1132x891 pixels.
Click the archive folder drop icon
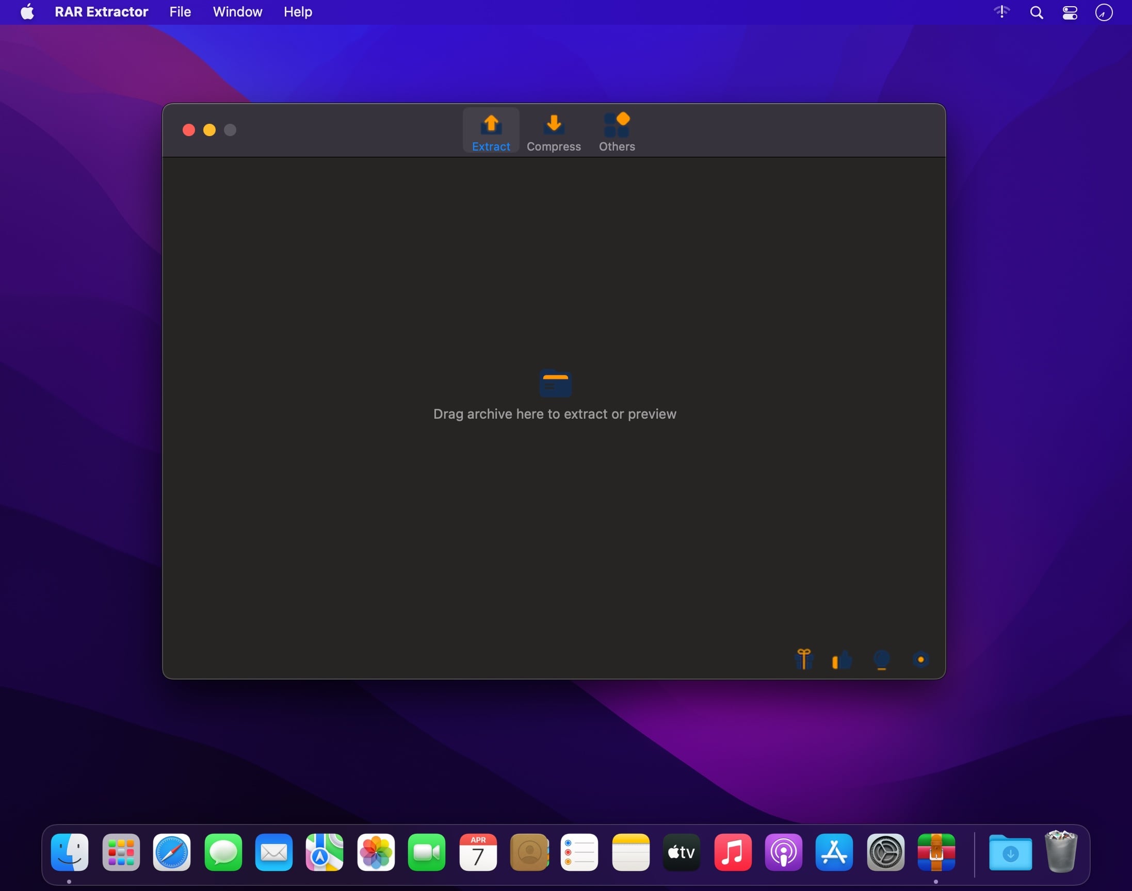555,384
